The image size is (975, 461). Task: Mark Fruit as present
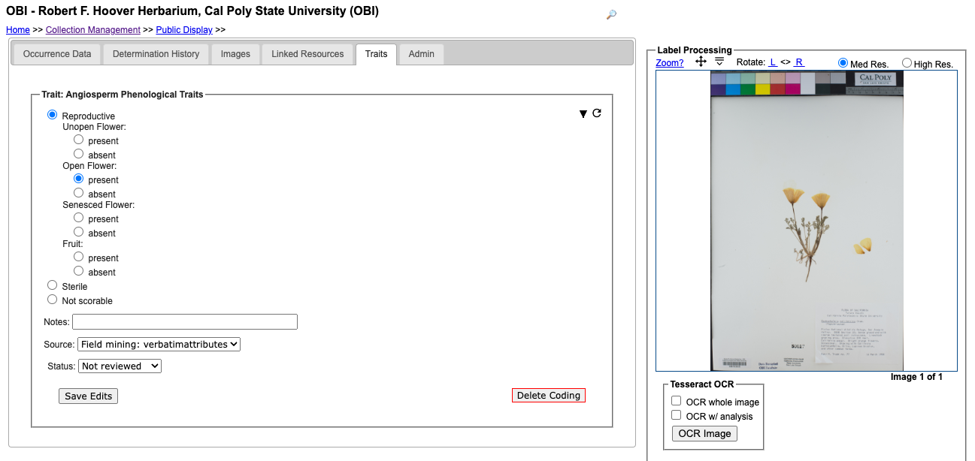(x=78, y=257)
